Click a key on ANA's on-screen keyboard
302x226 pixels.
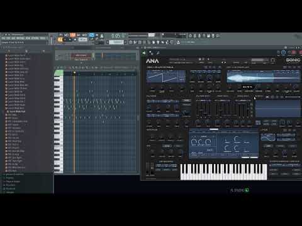pyautogui.click(x=223, y=172)
